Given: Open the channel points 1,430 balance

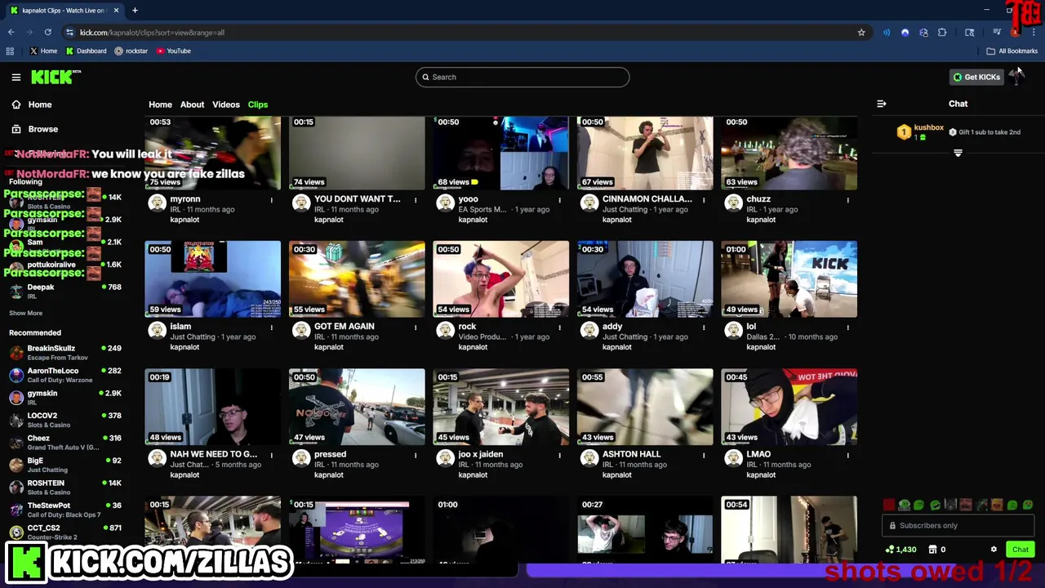Looking at the screenshot, I should [900, 550].
